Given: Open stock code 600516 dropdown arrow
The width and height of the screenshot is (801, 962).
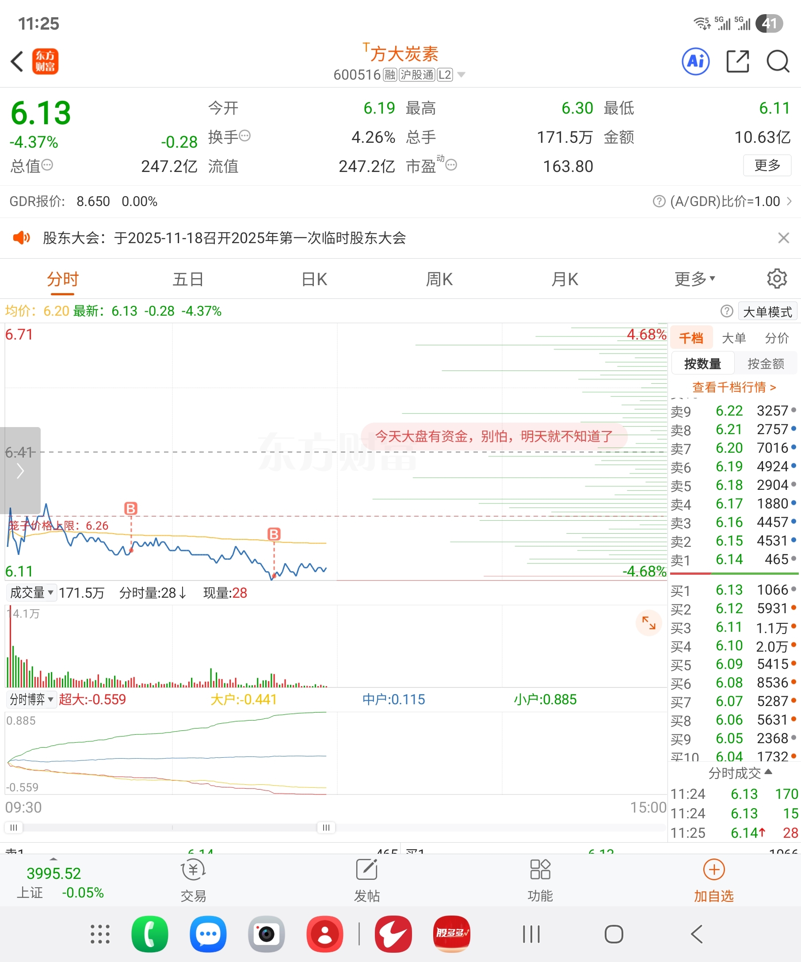Looking at the screenshot, I should (x=461, y=75).
